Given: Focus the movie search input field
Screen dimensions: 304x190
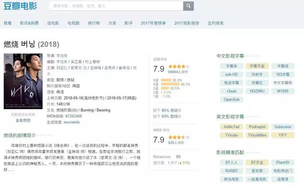Looking at the screenshot, I should click(116, 6).
